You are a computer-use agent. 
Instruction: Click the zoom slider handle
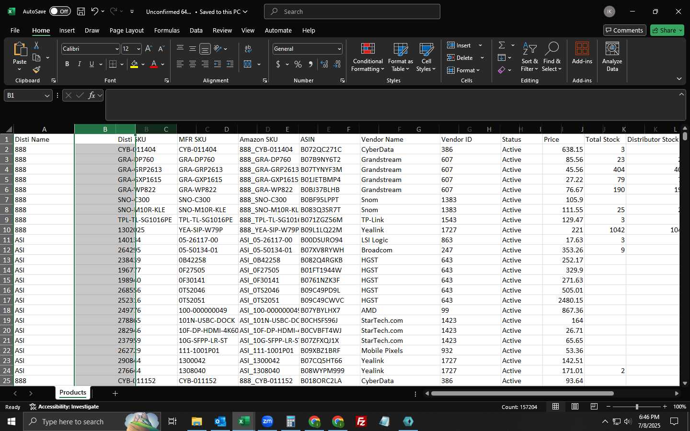pos(637,407)
